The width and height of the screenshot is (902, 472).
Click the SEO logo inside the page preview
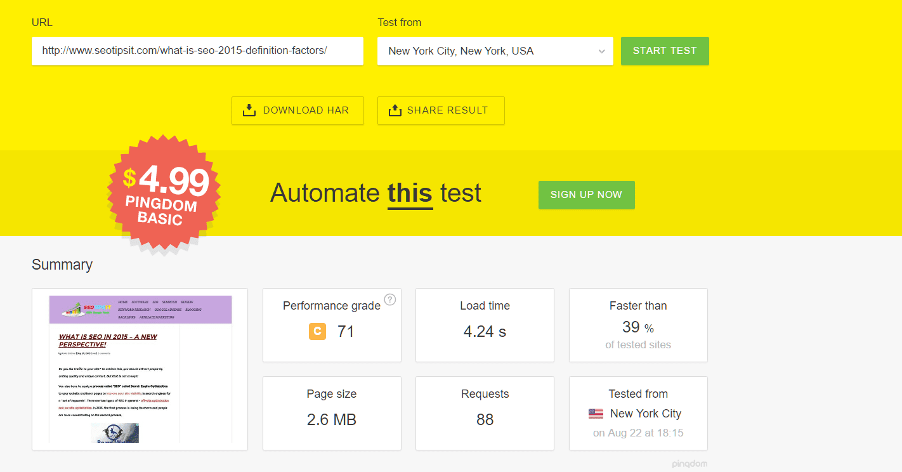[x=86, y=309]
